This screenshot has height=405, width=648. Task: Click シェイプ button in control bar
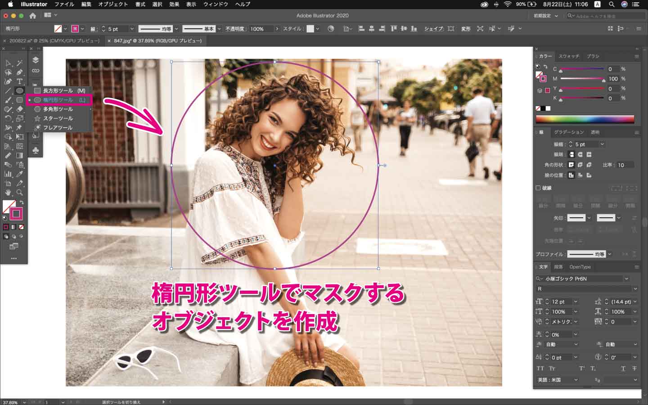434,29
